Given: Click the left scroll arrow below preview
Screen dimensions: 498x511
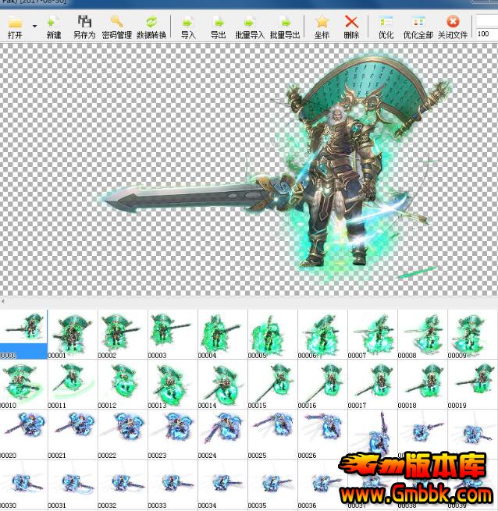Looking at the screenshot, I should pos(3,301).
